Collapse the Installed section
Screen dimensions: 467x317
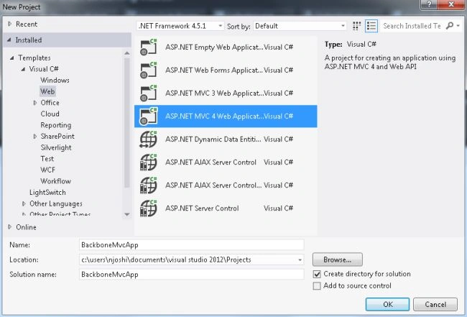point(9,40)
